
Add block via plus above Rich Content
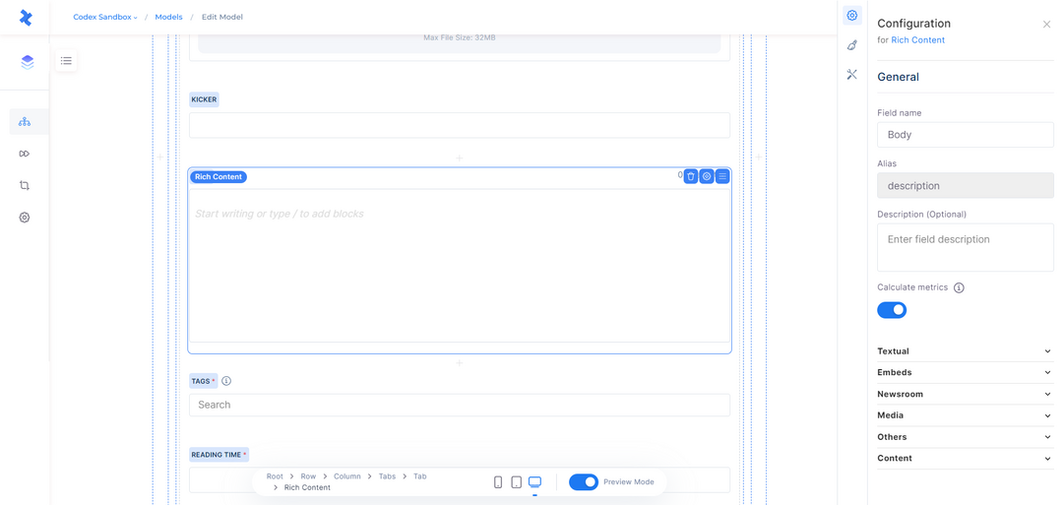[459, 158]
